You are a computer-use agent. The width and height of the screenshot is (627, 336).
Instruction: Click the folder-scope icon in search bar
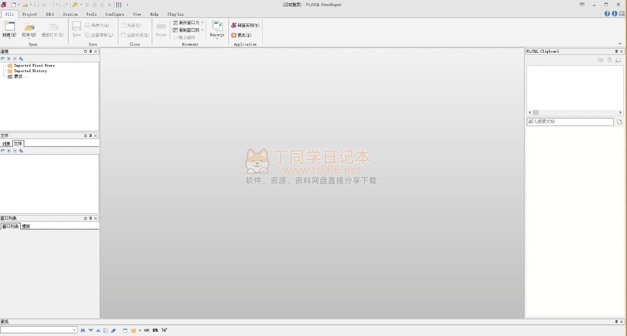[134, 331]
